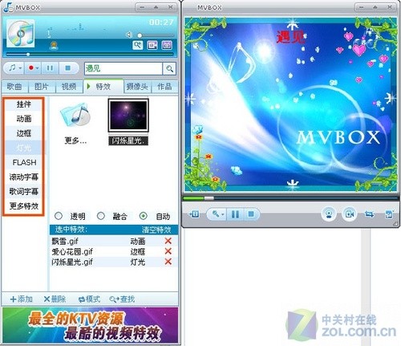Click the video record camera icon
Viewport: 401px width, 346px height.
pyautogui.click(x=350, y=214)
